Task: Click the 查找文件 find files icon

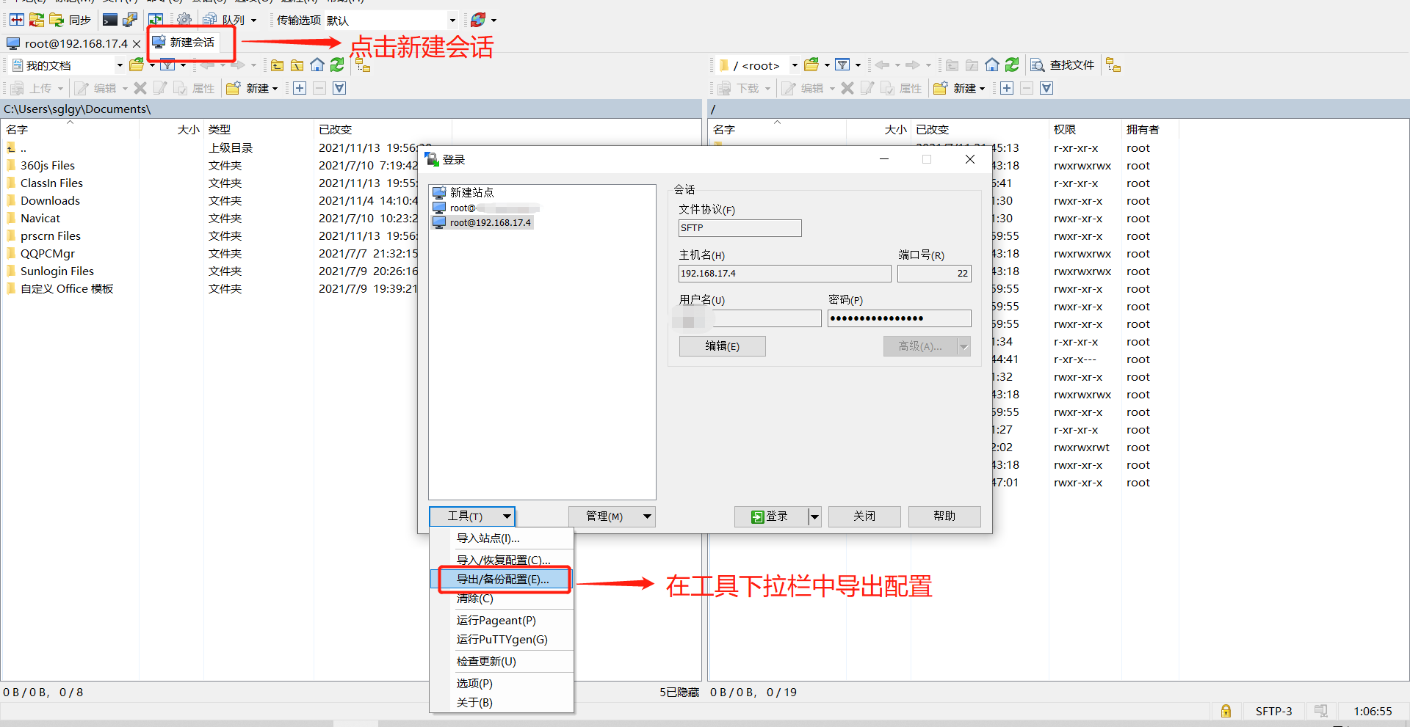Action: coord(1062,65)
